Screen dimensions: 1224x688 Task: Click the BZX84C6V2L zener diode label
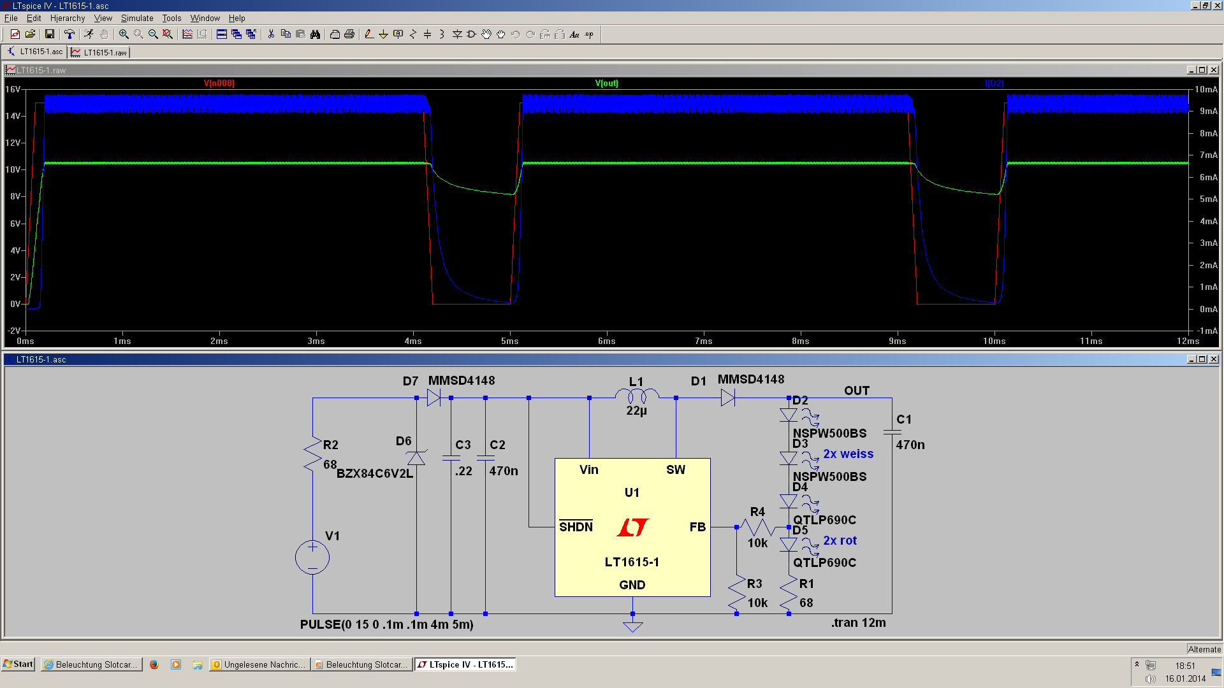[375, 473]
